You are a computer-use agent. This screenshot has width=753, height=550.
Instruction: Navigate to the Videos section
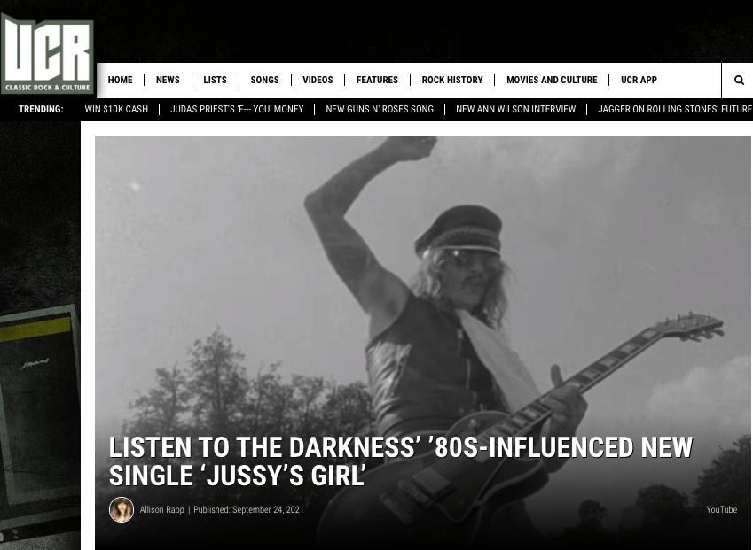pos(318,80)
